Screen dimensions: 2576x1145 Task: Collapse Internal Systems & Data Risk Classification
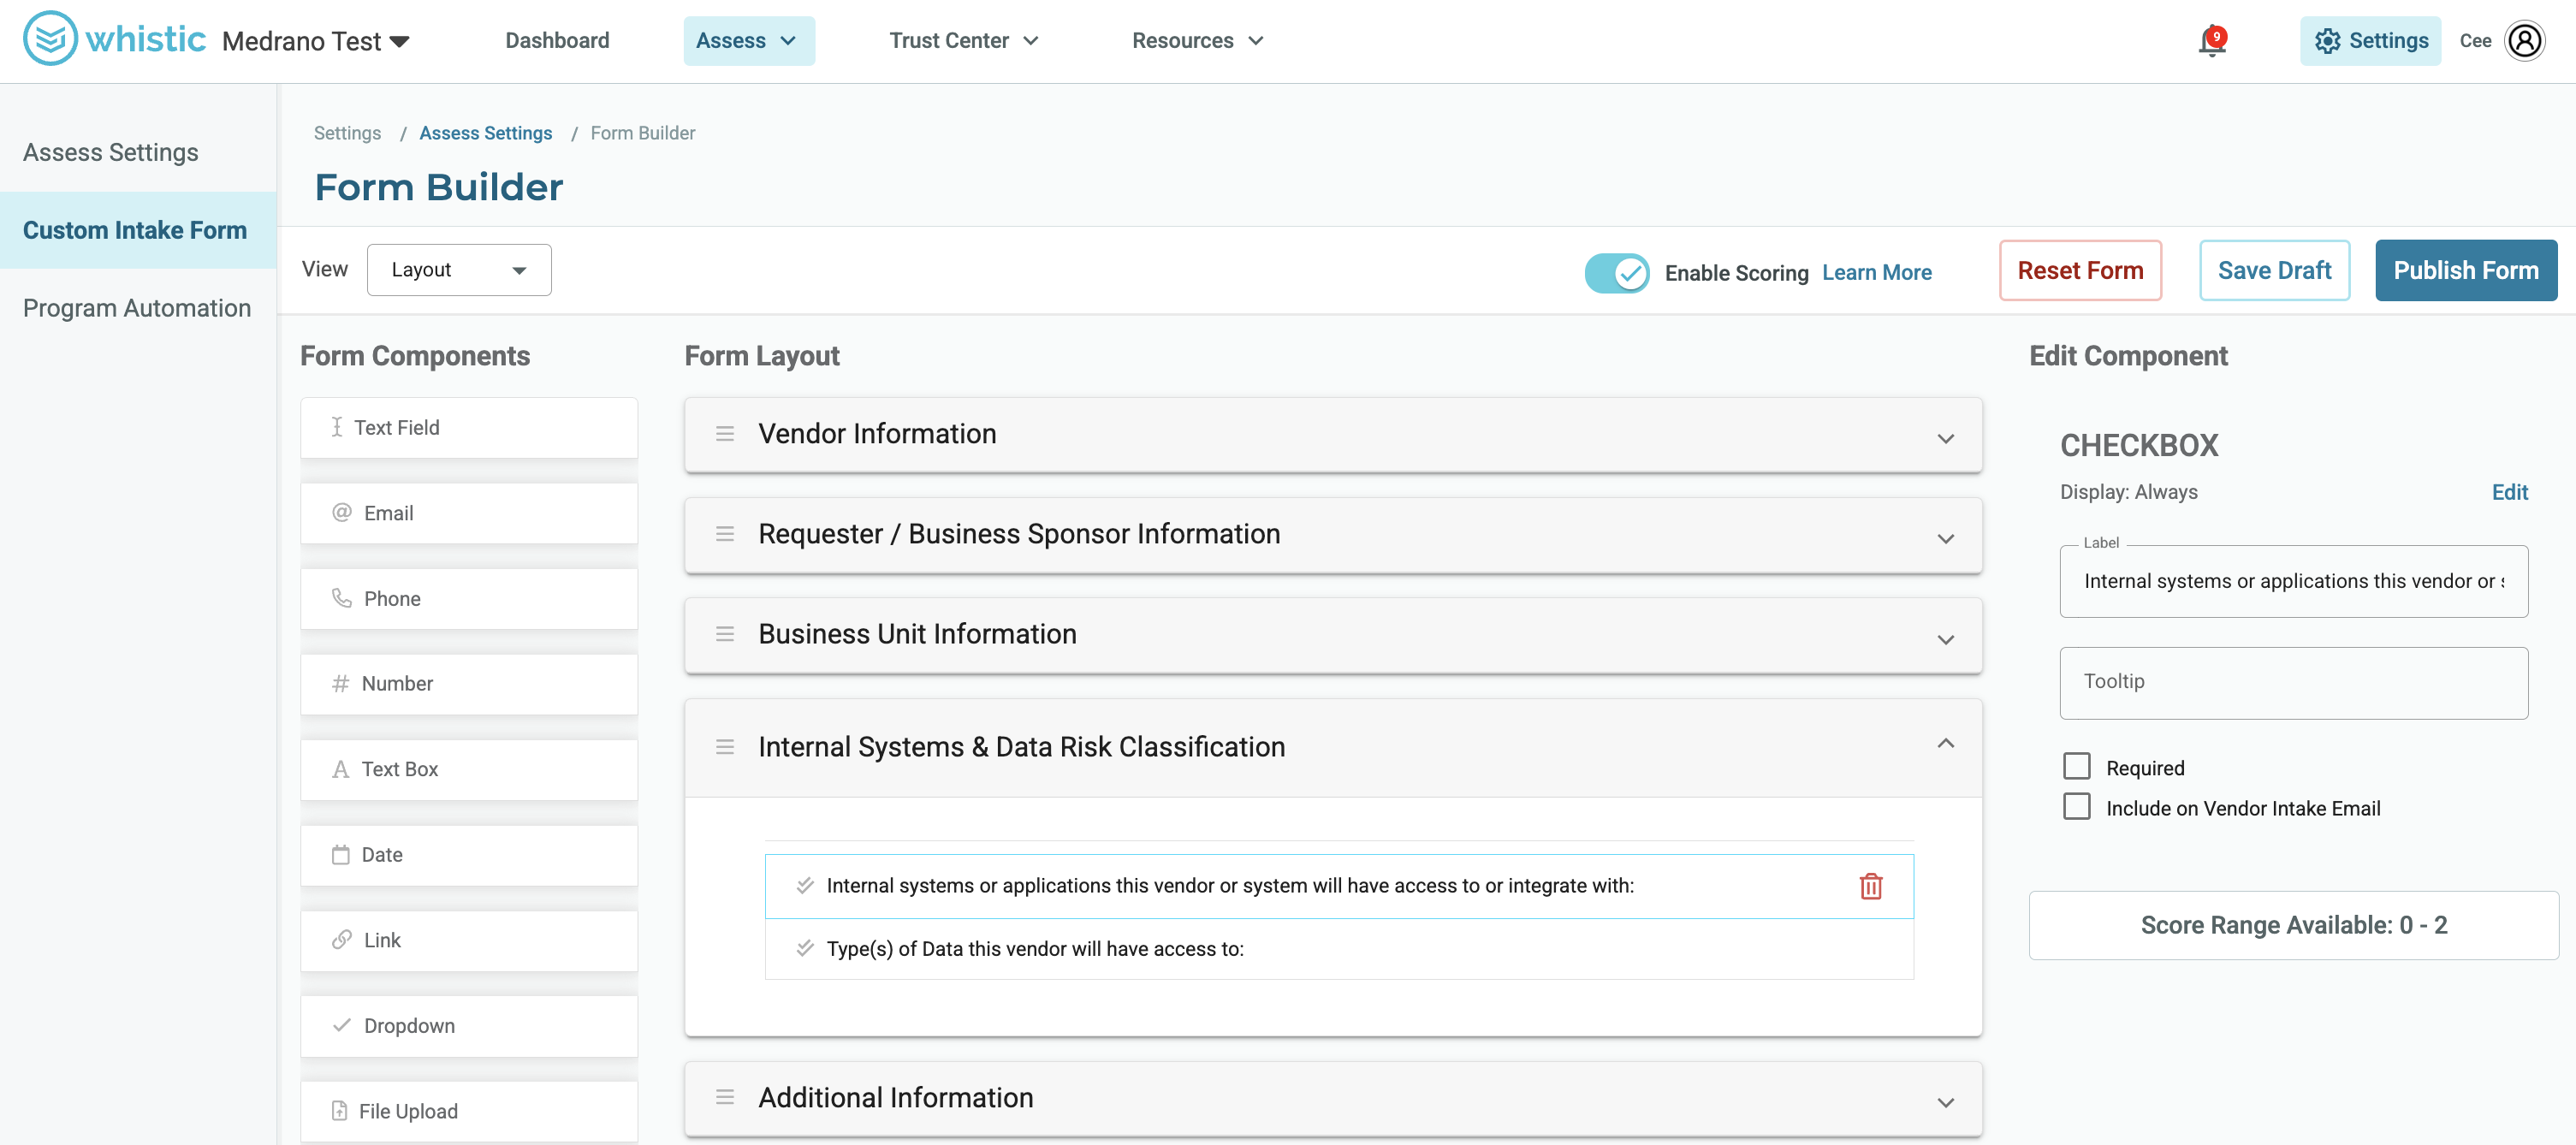tap(1945, 744)
